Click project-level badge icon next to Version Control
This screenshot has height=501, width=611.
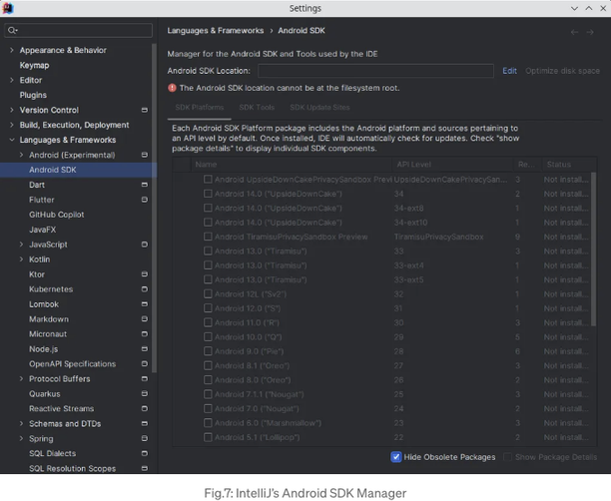144,110
